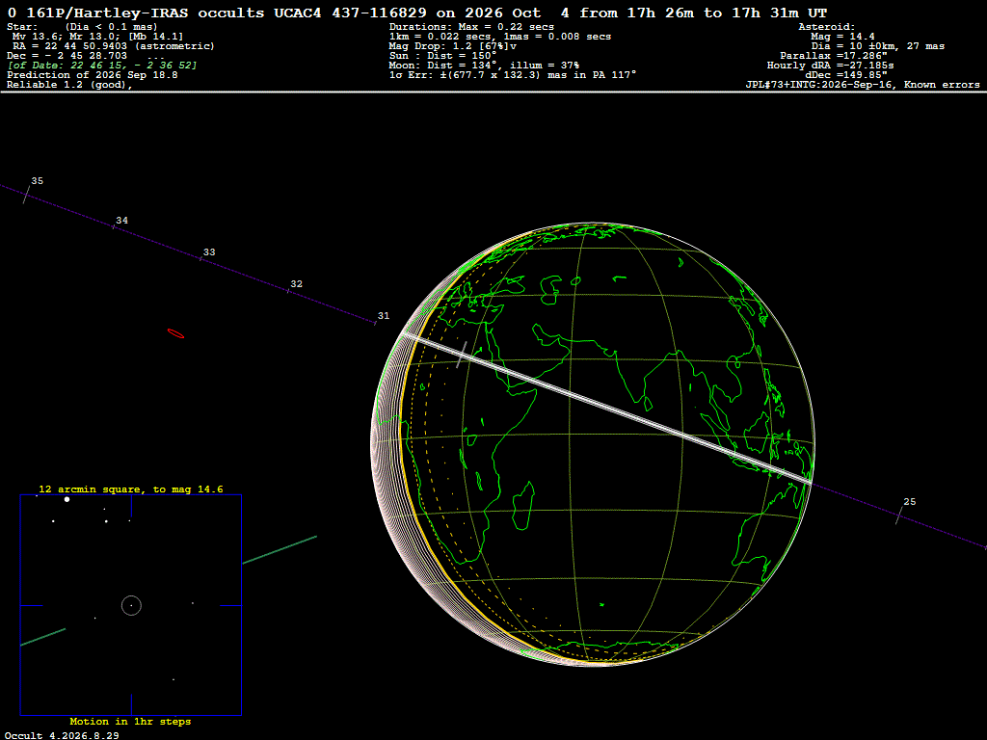Click the JPL#73 orbit source text
Screen dimensions: 987x740
coord(863,85)
